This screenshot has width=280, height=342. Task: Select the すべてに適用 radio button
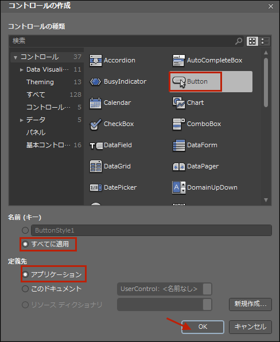pos(25,244)
